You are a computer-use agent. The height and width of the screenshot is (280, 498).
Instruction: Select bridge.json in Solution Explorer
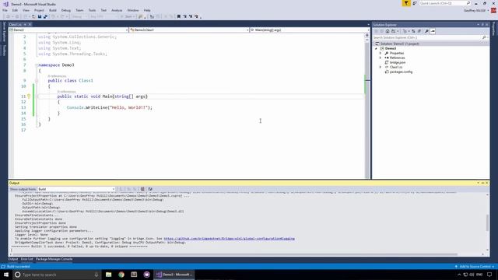(398, 62)
